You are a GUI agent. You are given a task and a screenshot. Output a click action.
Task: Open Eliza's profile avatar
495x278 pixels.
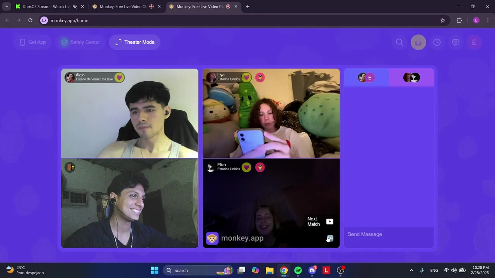coord(211,168)
